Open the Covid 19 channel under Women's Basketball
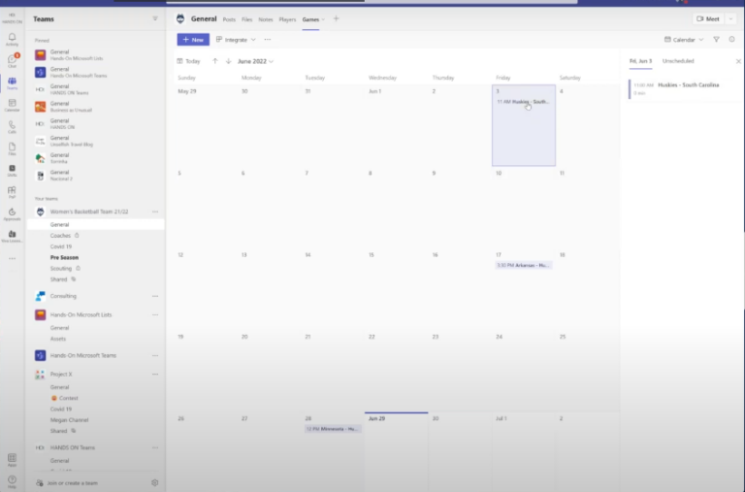The image size is (745, 492). point(61,246)
